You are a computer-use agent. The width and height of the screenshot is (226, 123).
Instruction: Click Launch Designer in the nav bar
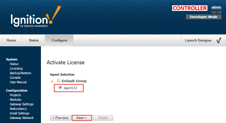pyautogui.click(x=198, y=40)
